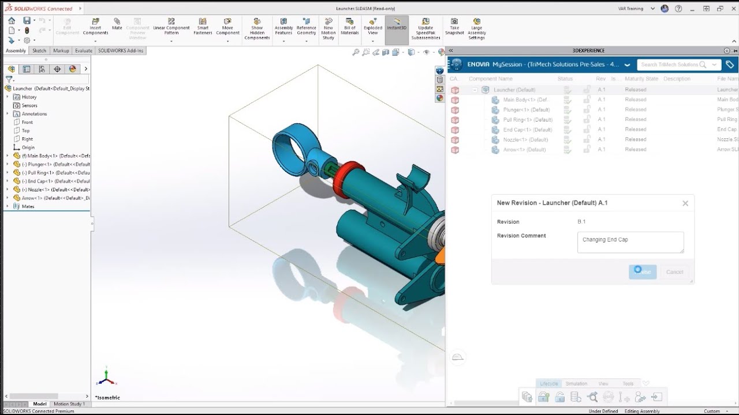Expand the Annotations node
The image size is (739, 415).
pos(8,114)
